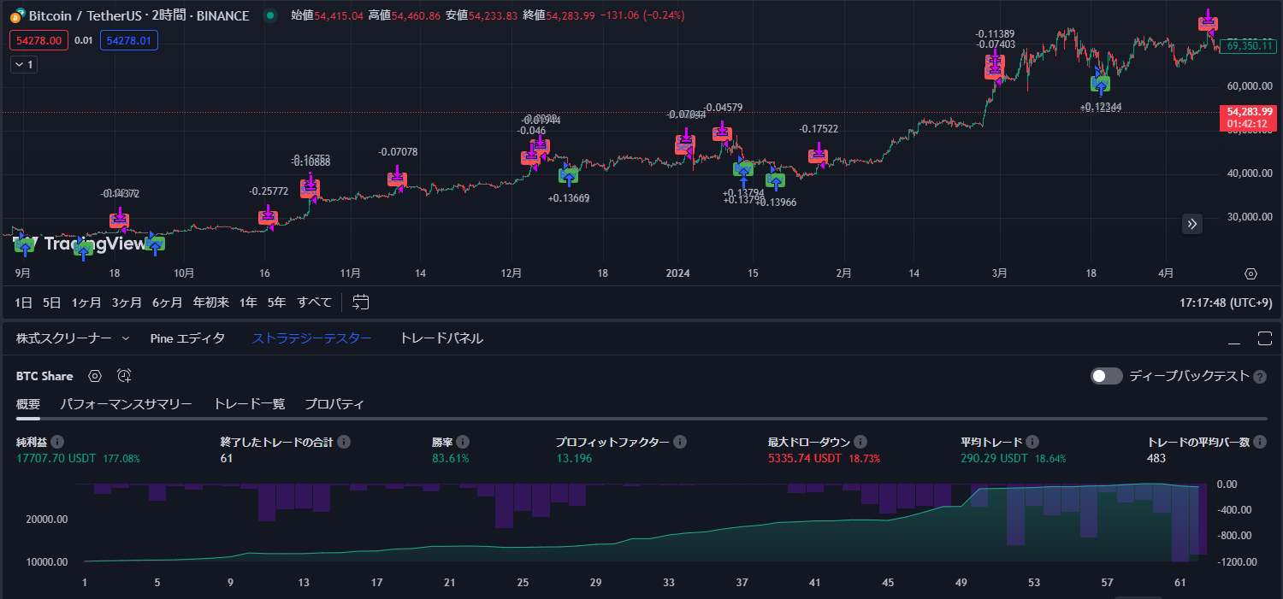Click trade marker labeled -0.07078
The height and width of the screenshot is (599, 1283).
pyautogui.click(x=396, y=179)
